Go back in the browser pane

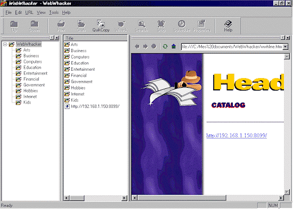point(137,46)
